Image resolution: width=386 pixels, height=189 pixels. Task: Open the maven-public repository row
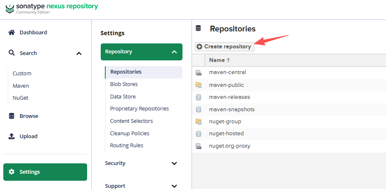(289, 85)
